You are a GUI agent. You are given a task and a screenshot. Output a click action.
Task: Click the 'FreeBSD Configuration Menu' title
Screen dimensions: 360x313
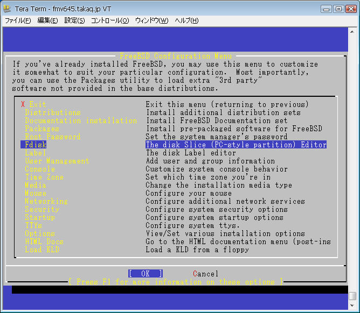point(176,56)
